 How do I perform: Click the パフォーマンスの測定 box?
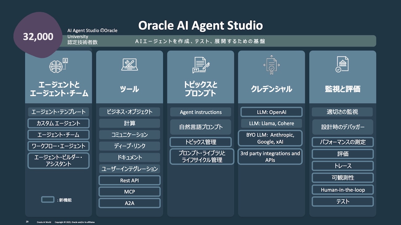click(x=343, y=142)
